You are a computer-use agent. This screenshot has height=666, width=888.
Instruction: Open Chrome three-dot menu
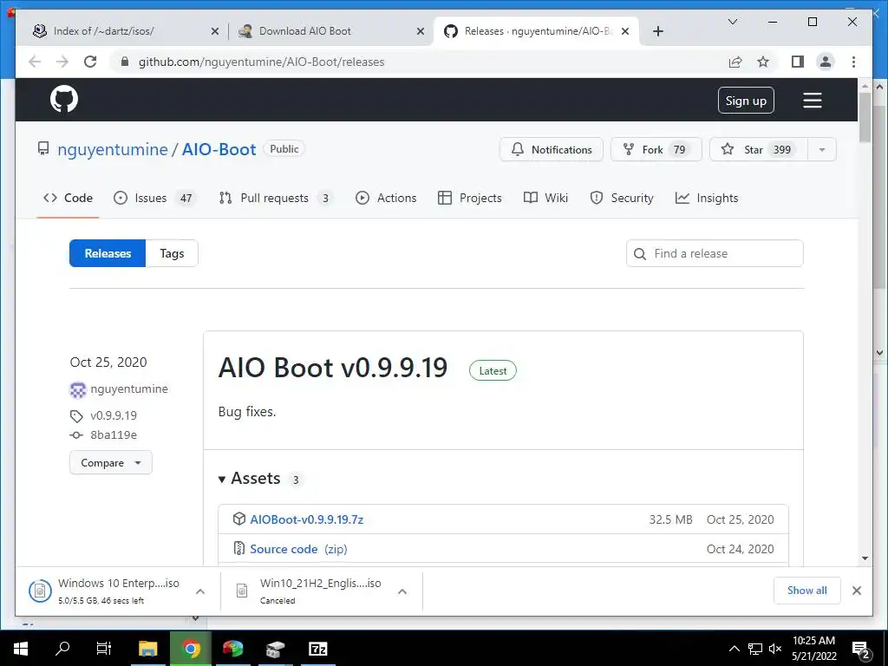tap(853, 62)
